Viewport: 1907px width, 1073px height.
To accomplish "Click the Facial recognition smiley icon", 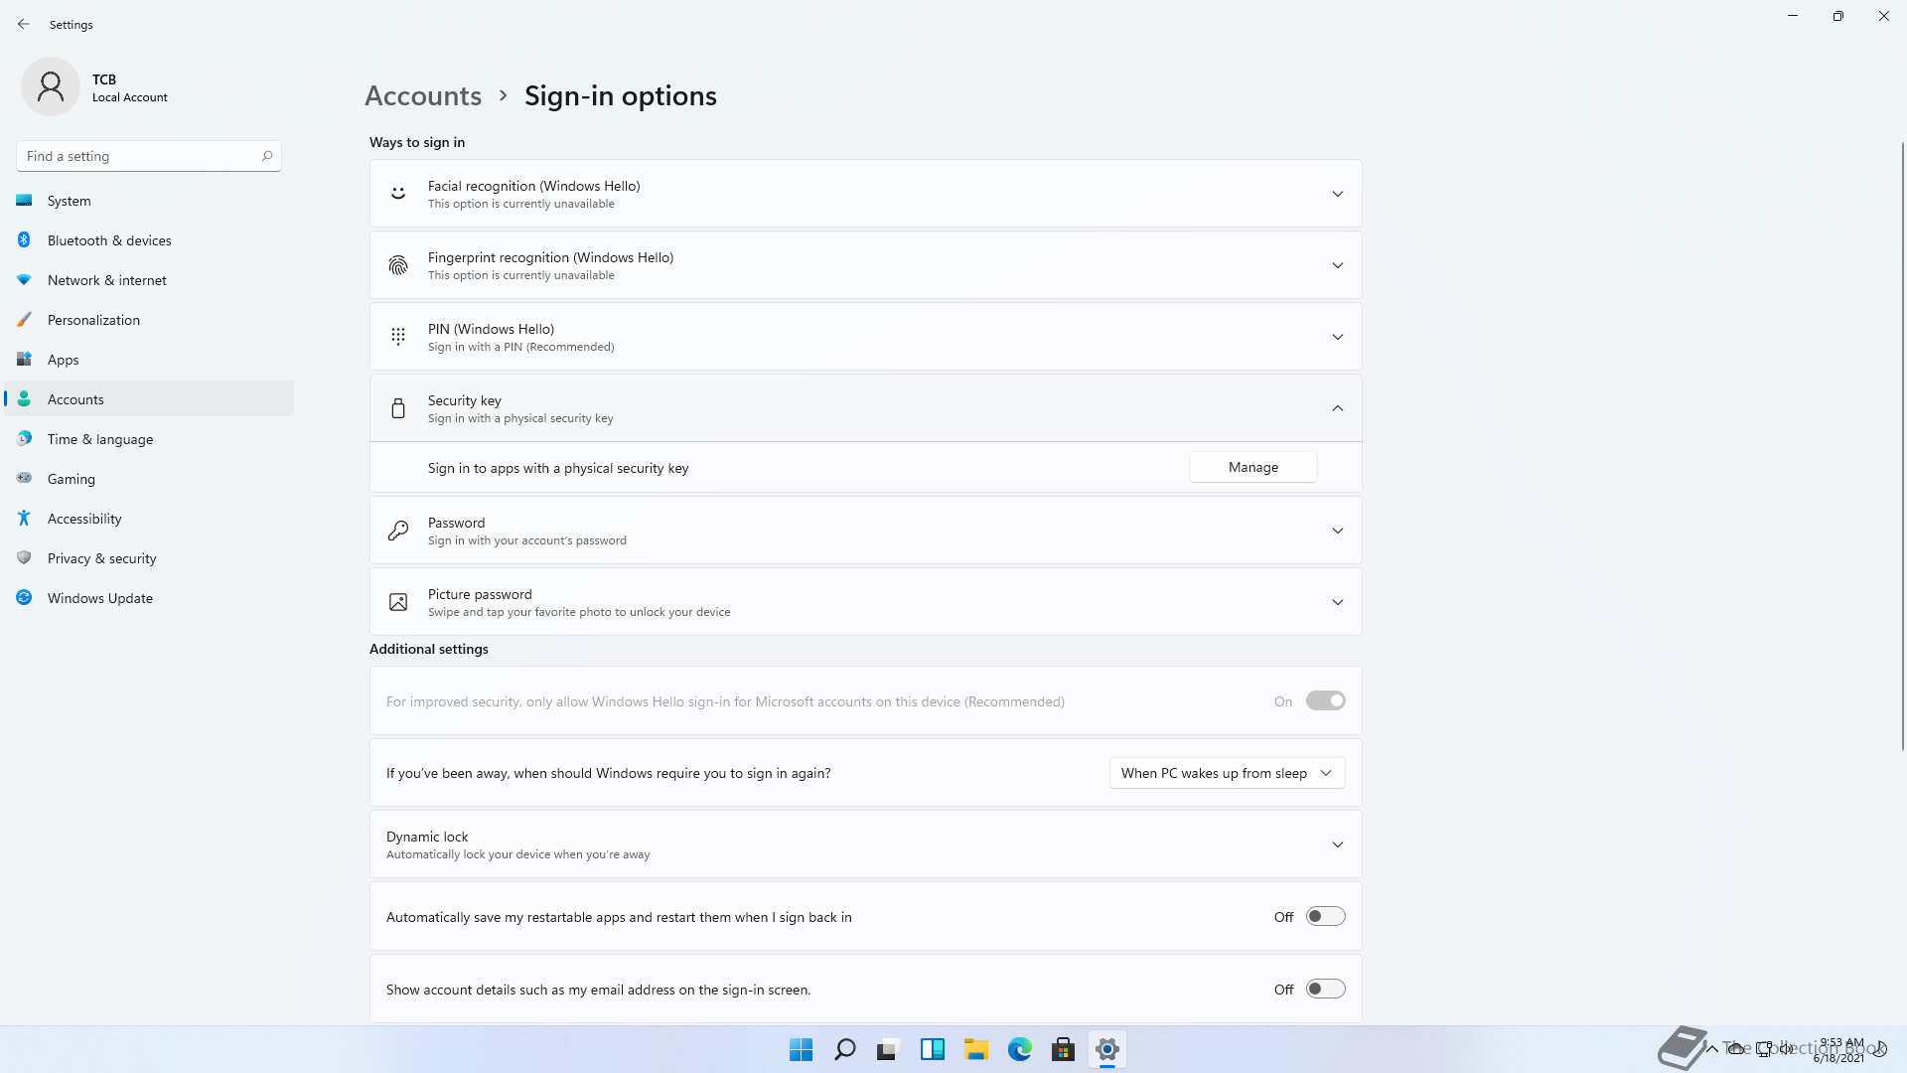I will [x=398, y=194].
